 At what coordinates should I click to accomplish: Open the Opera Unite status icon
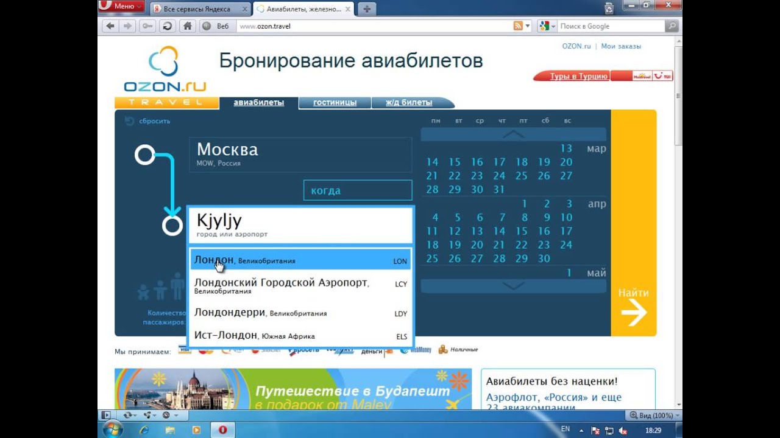(x=148, y=415)
